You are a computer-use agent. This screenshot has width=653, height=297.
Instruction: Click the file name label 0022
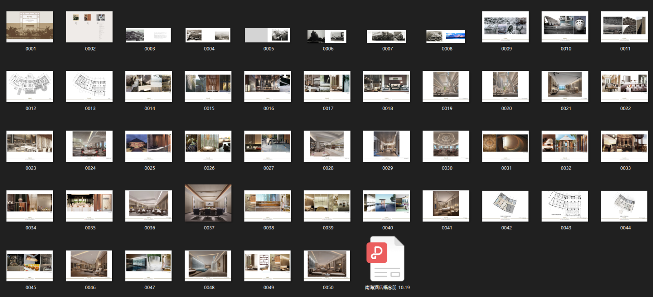click(x=625, y=108)
